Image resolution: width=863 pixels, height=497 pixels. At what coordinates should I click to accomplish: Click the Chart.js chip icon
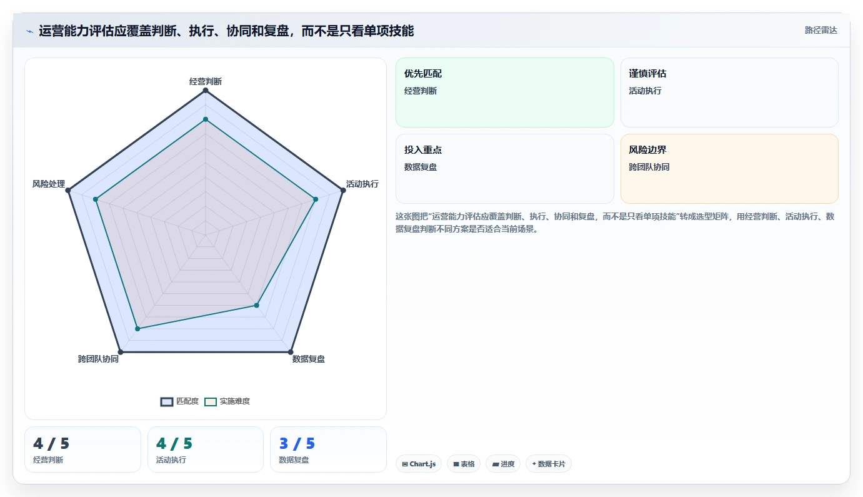(405, 464)
